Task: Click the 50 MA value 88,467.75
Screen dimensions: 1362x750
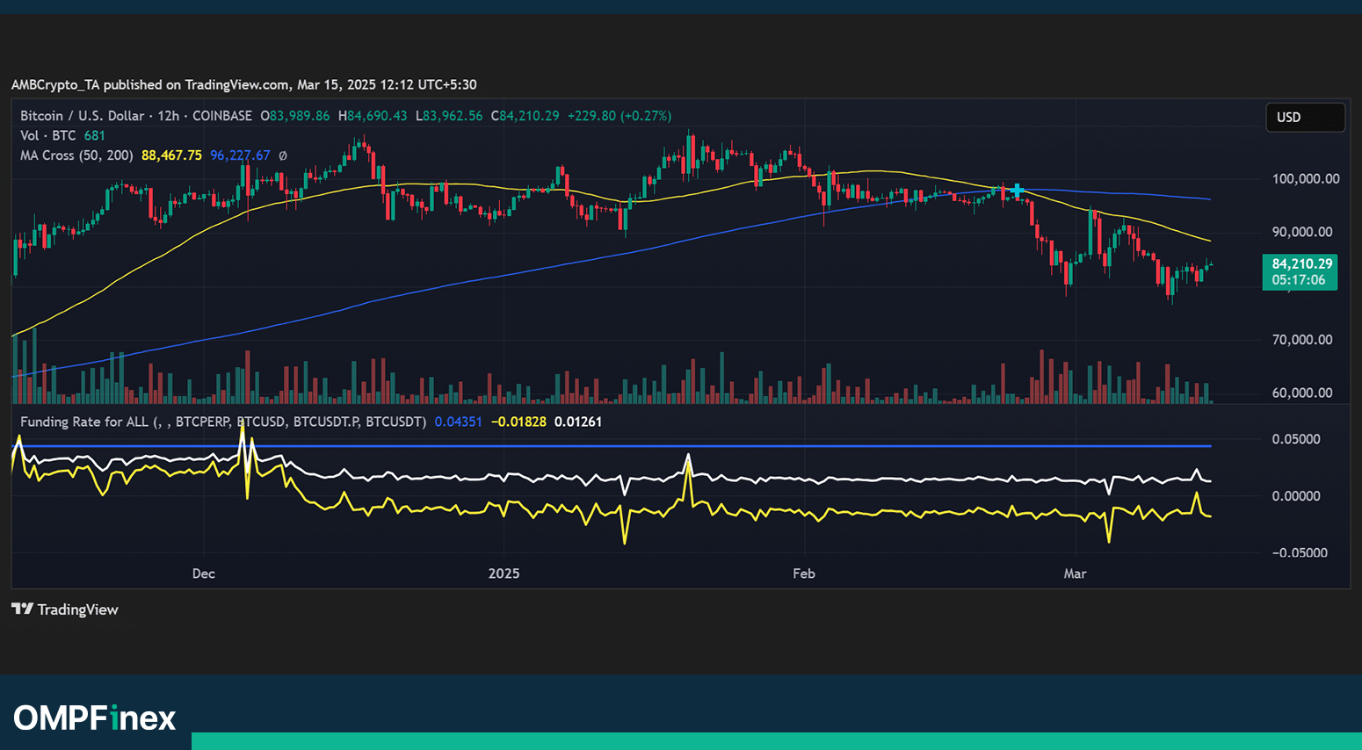Action: coord(171,155)
